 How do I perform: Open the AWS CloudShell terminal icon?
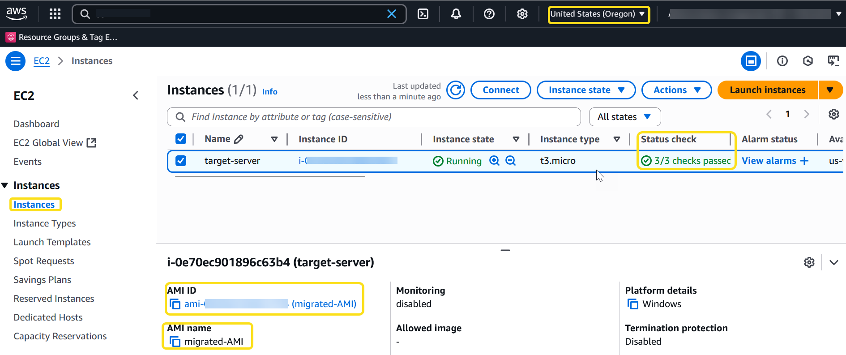[x=423, y=14]
